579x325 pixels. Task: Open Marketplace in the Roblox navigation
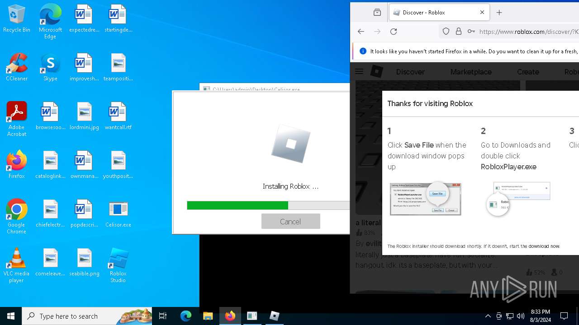pos(471,72)
